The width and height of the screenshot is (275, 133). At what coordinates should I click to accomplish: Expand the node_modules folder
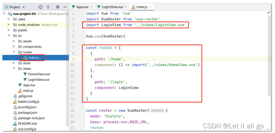[9, 25]
